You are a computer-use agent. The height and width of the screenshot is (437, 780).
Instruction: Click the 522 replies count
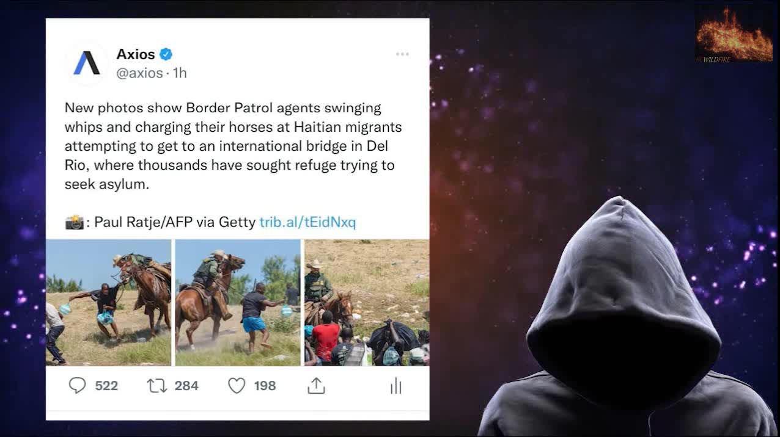pyautogui.click(x=106, y=386)
